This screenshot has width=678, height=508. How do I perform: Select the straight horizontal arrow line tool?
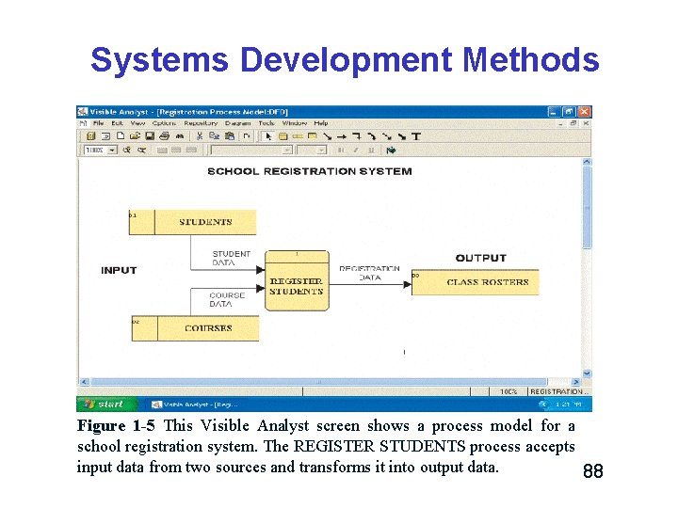click(x=342, y=136)
